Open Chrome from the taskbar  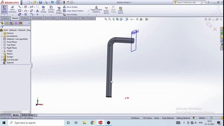pyautogui.click(x=92, y=123)
